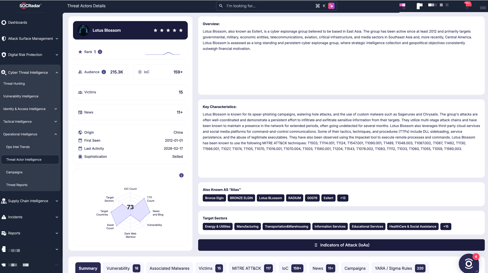Expand Tactical Intelligence submenu chevron
The image size is (488, 273).
point(56,122)
